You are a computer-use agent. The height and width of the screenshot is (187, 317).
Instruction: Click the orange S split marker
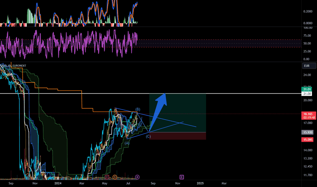tap(115, 177)
